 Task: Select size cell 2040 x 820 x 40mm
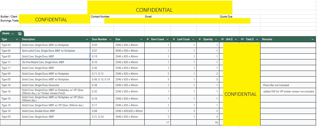[129, 57]
